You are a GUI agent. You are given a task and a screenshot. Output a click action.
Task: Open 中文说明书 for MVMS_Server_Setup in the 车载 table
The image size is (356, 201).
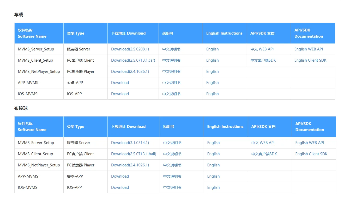point(171,49)
